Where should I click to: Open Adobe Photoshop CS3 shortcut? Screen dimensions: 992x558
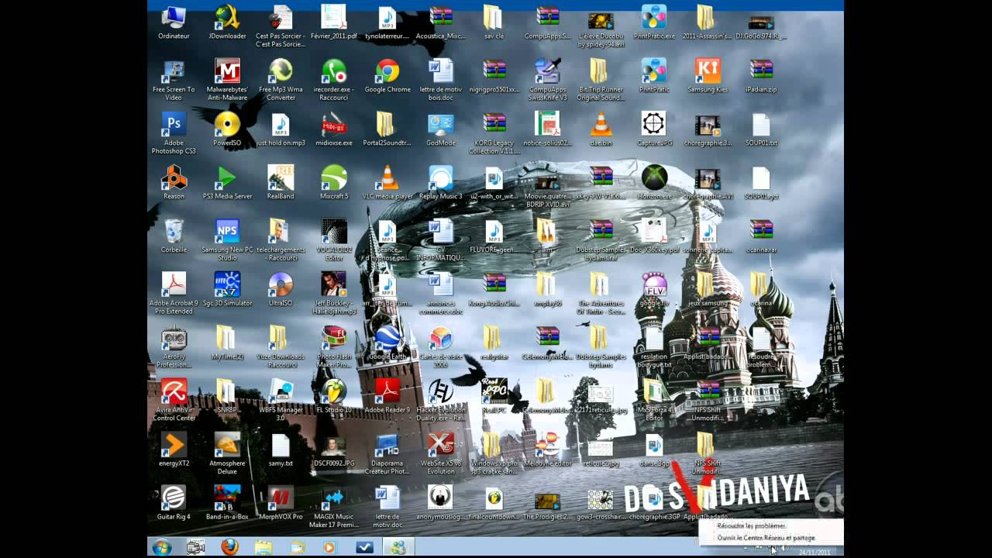point(174,133)
